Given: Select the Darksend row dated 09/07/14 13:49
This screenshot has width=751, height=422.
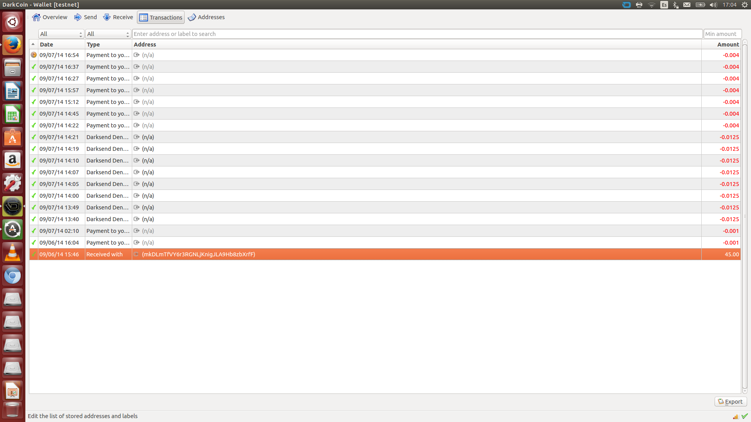Looking at the screenshot, I should [385, 207].
